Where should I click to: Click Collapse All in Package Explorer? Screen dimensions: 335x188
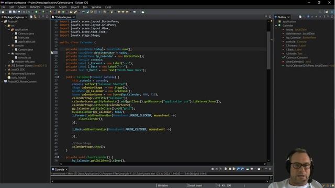point(31,17)
